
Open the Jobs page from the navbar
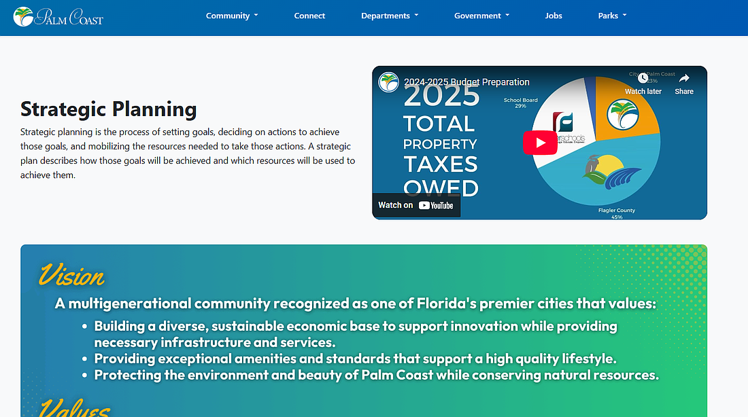(x=554, y=15)
